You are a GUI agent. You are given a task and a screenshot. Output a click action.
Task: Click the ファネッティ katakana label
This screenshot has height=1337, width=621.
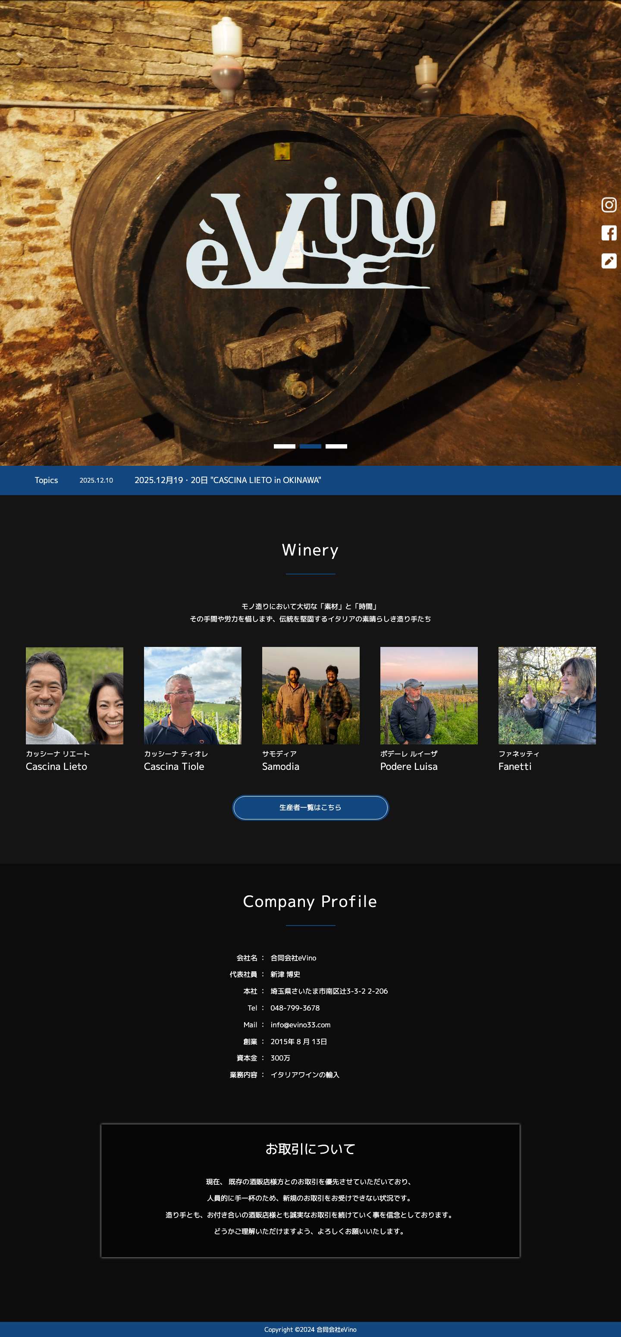click(x=519, y=753)
